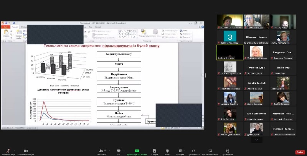This screenshot has width=307, height=156.
Task: Open the Reactions menu
Action: [x=180, y=151]
